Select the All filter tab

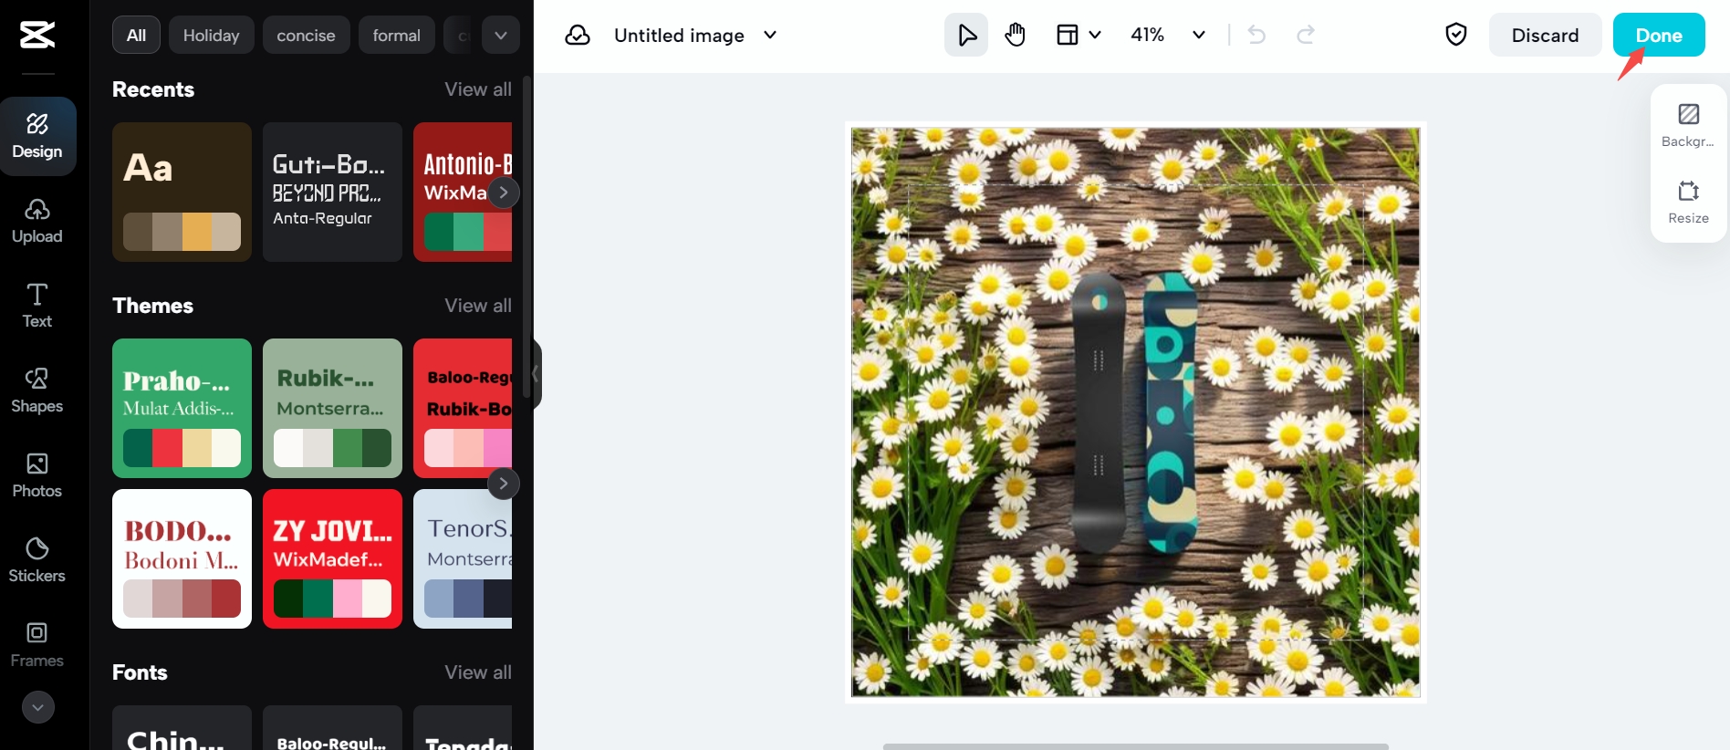point(136,36)
